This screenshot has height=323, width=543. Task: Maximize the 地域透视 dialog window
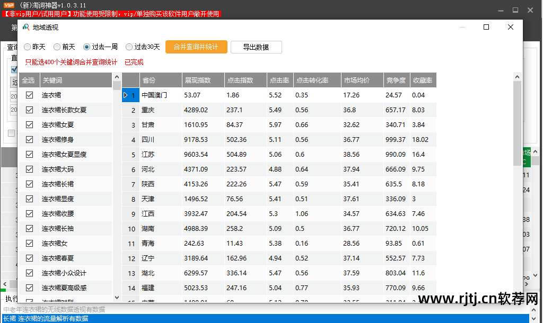coord(486,27)
